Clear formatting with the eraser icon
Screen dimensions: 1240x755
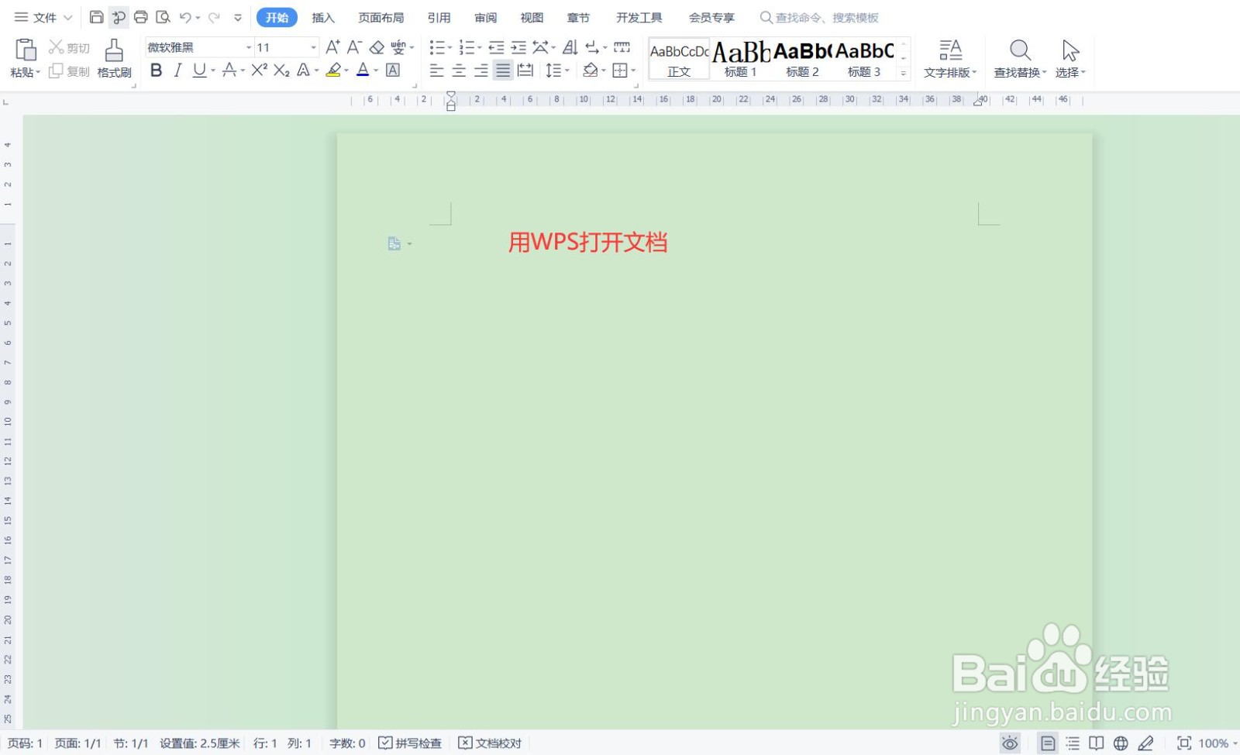pos(377,47)
